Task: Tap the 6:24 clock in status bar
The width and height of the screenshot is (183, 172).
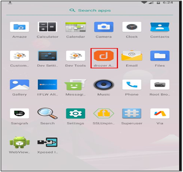Action: tap(168, 3)
